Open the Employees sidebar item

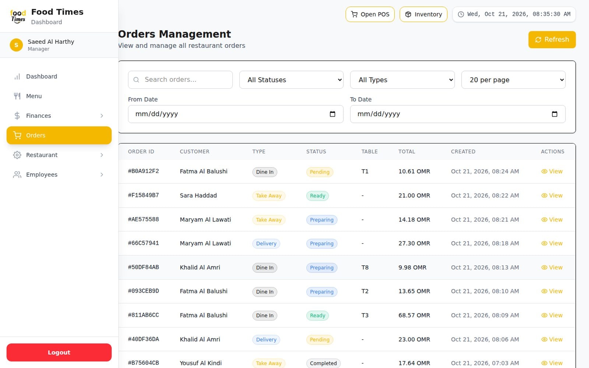coord(59,174)
